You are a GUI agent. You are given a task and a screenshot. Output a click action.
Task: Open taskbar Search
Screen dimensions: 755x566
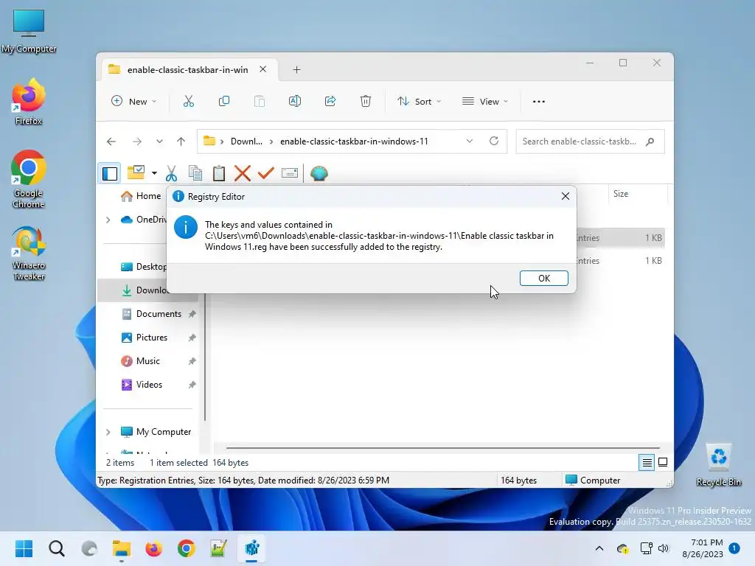coord(56,548)
